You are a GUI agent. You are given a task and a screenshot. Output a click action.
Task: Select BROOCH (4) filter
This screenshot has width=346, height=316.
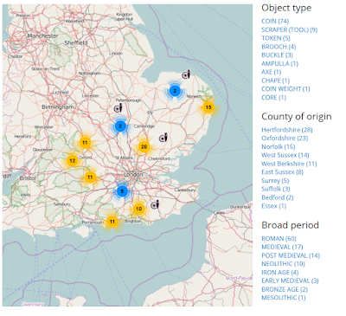click(x=279, y=47)
